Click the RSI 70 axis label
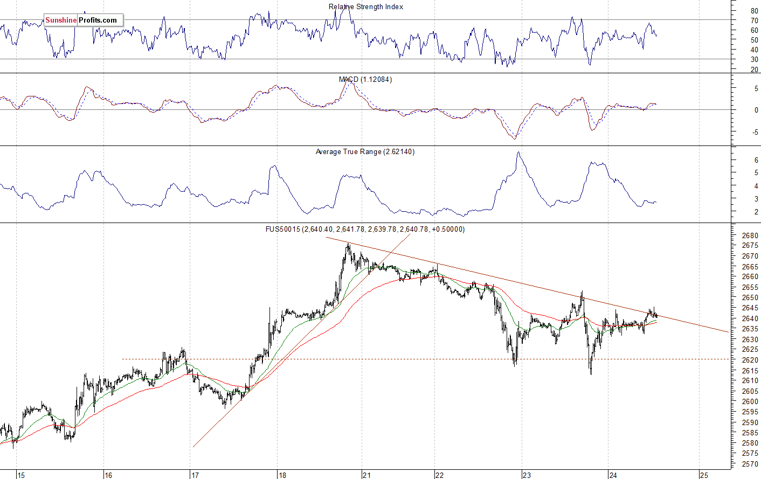Screen dimensions: 761x479 tap(755, 21)
